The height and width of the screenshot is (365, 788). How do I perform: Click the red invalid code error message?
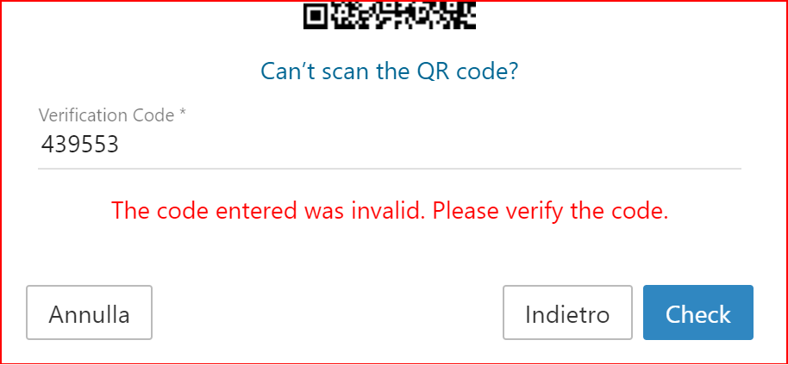coord(390,212)
